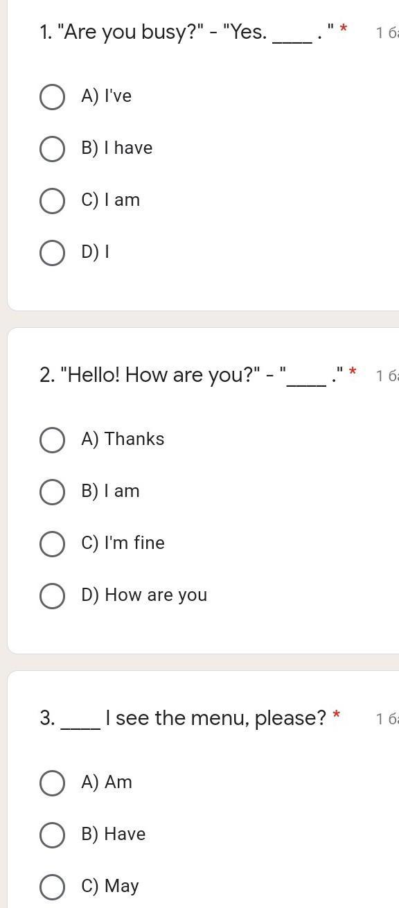399x908 pixels.
Task: Select "B) I am" in question 2
Action: 52,491
